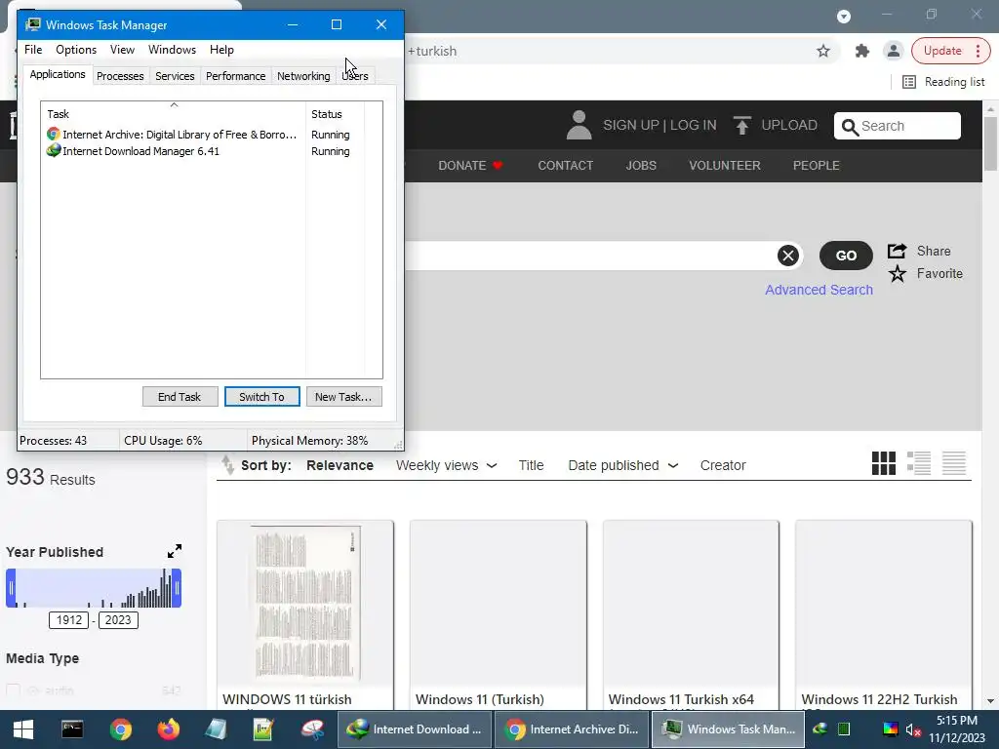Bookmark the page with the star icon
This screenshot has width=999, height=749.
click(823, 51)
